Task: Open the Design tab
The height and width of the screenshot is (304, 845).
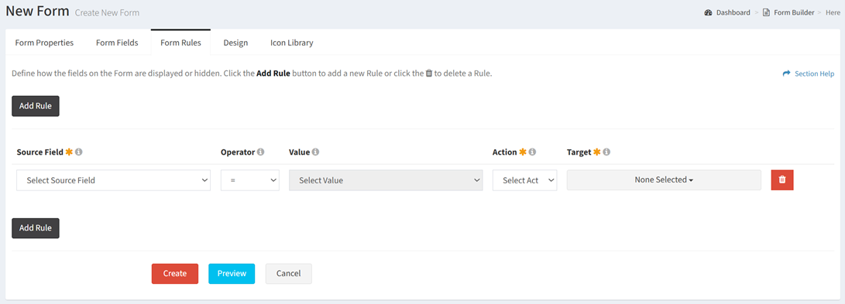Action: 235,43
